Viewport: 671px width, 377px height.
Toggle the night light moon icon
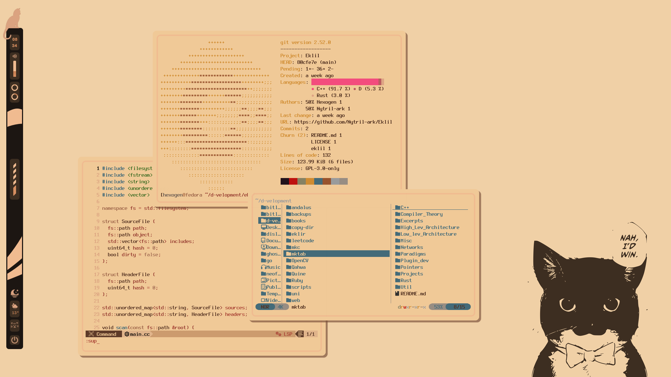point(15,293)
